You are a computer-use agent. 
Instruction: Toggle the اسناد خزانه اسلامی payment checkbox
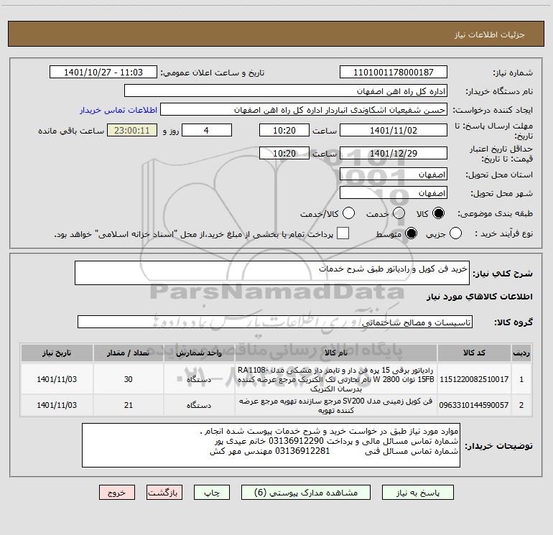(x=343, y=233)
